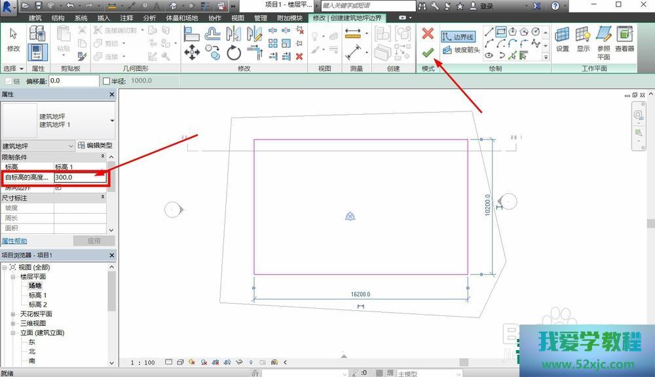Screen dimensions: 655x377
Task: Toggle the Room Bounding checkbox in properties
Action: coord(58,188)
